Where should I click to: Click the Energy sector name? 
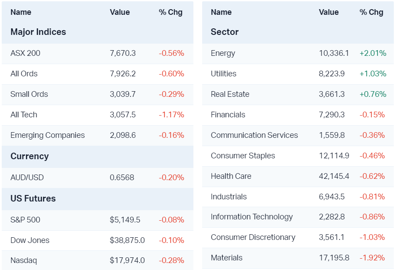(223, 53)
